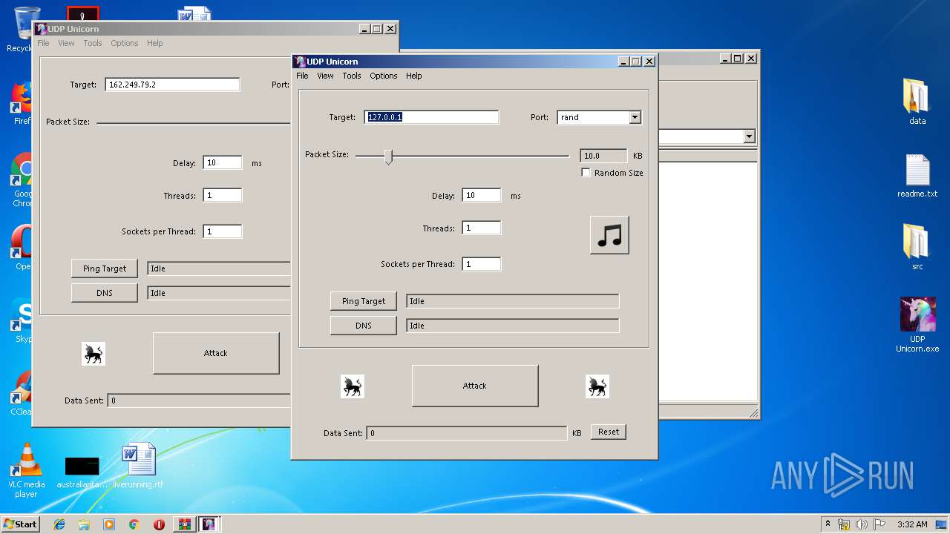This screenshot has height=534, width=950.
Task: Click DNS button in front window
Action: [x=364, y=326]
